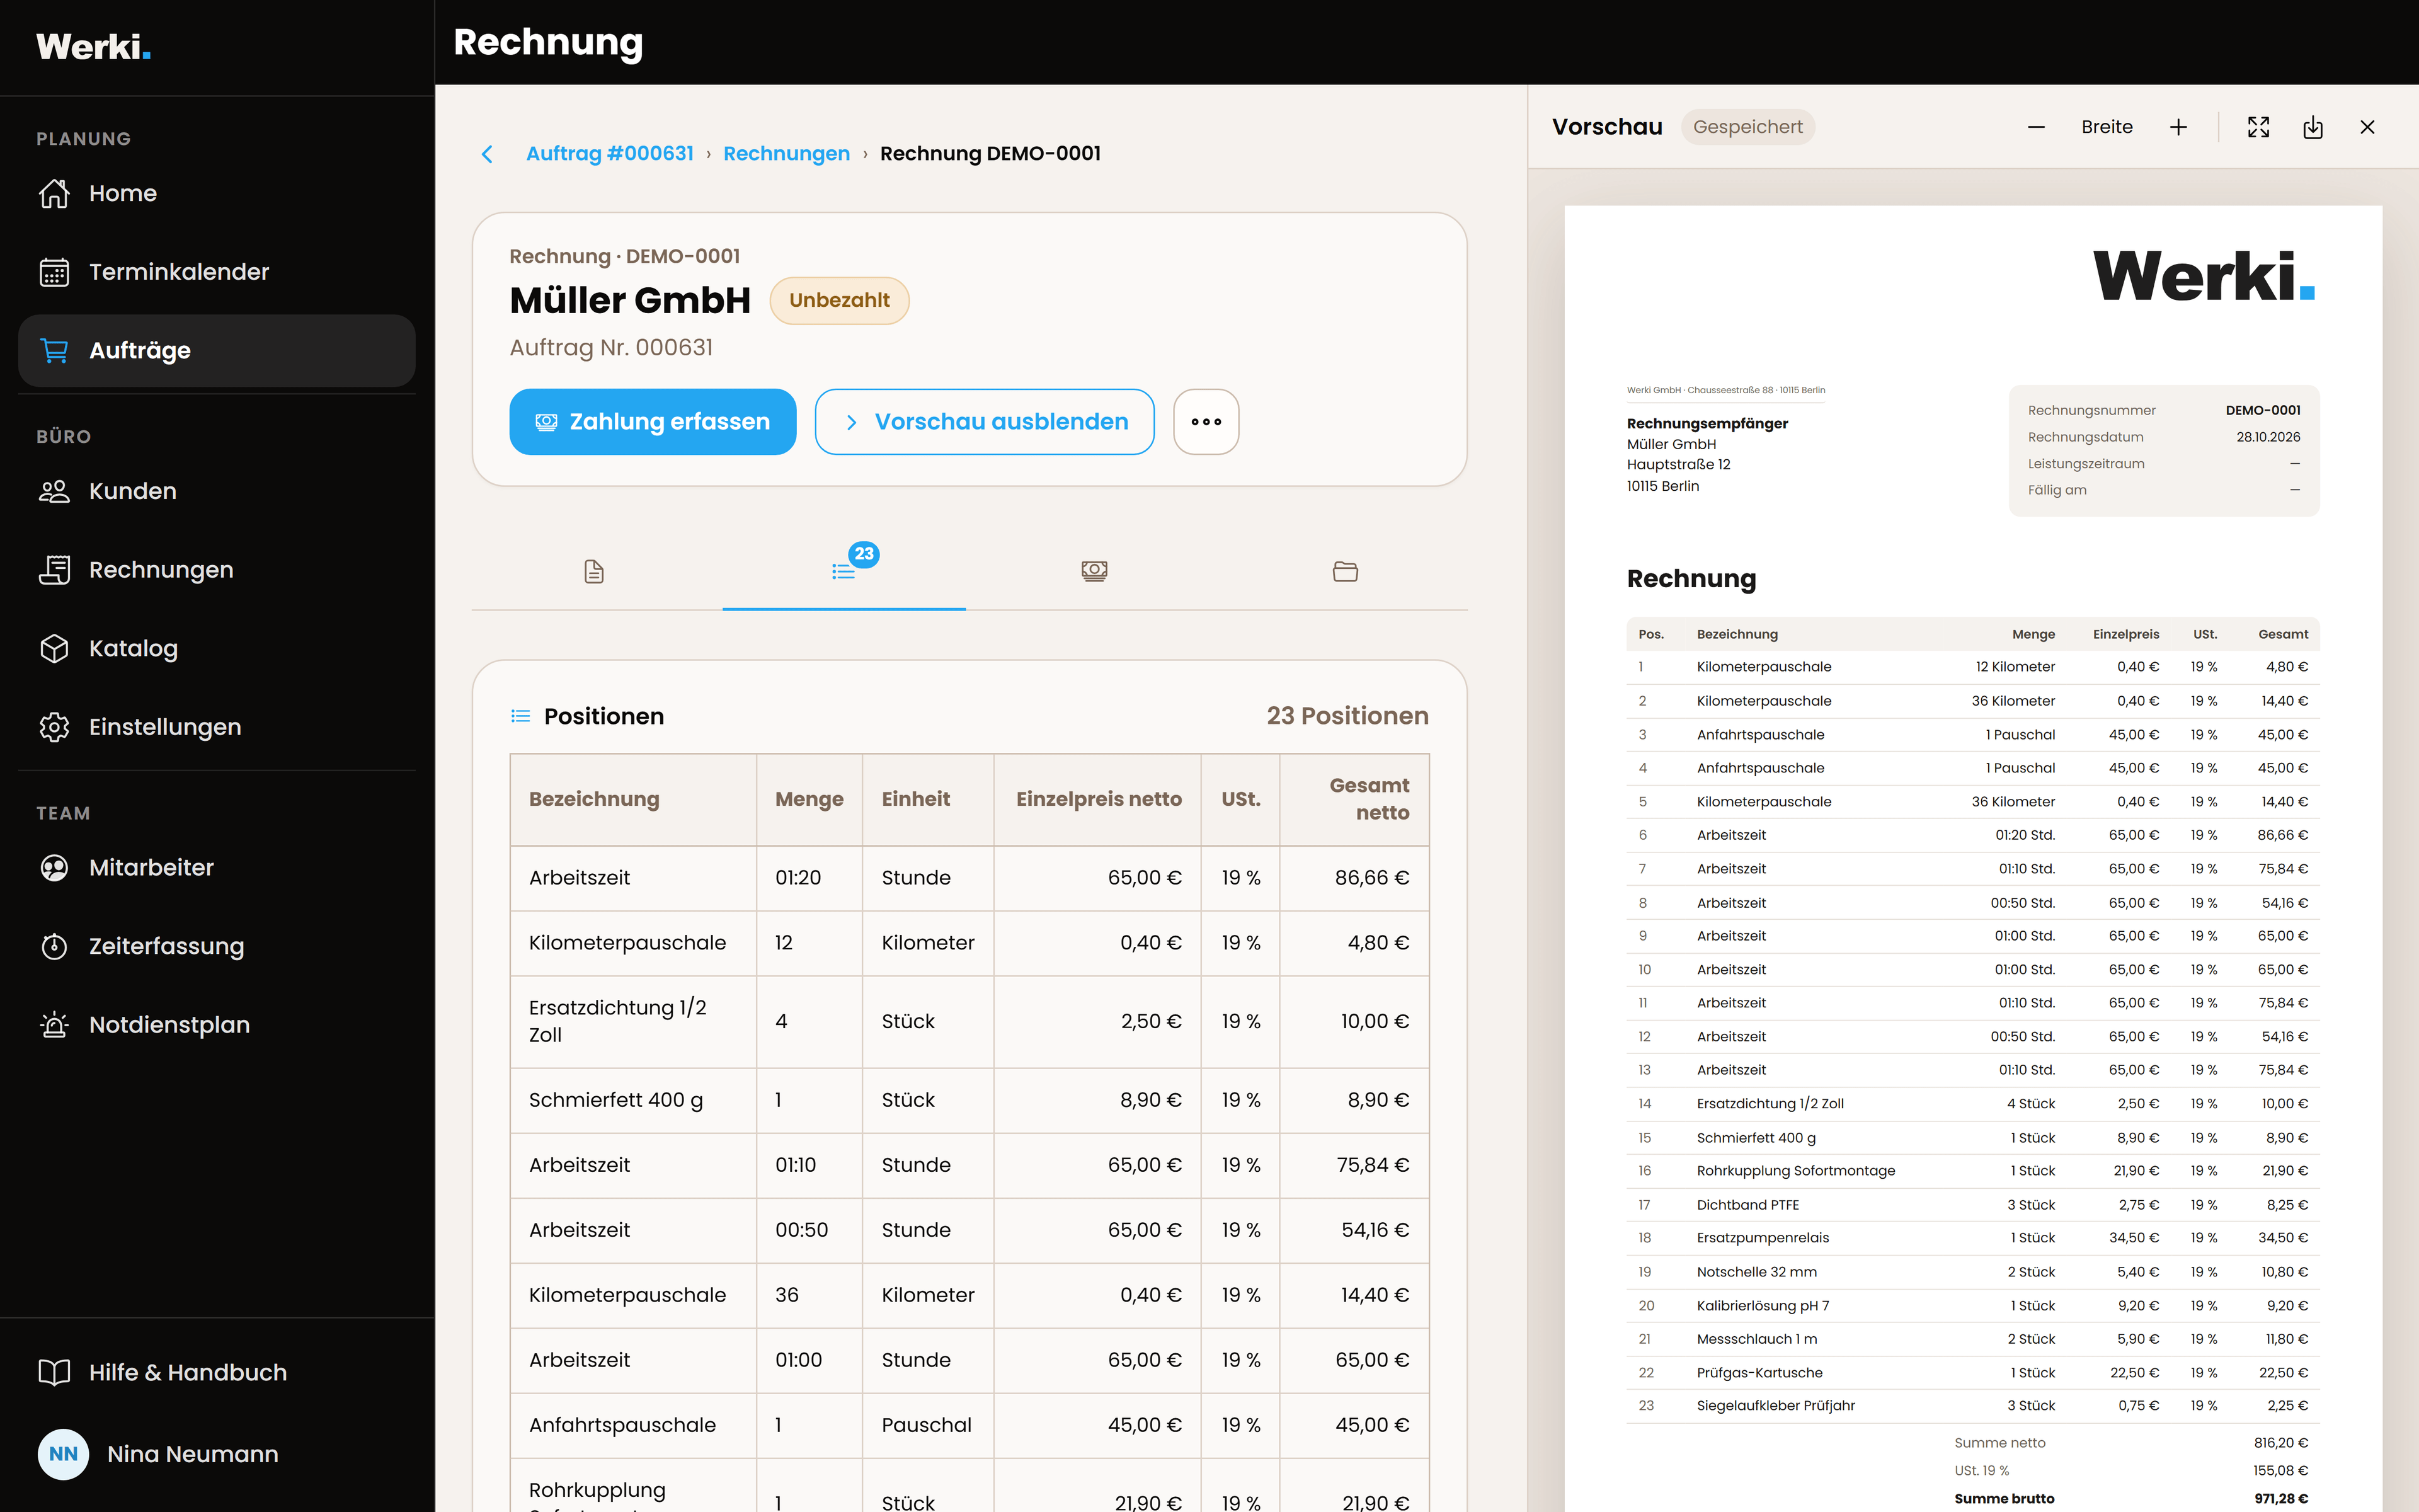Image resolution: width=2419 pixels, height=1512 pixels.
Task: Zoom in preview with plus icon
Action: 2178,127
